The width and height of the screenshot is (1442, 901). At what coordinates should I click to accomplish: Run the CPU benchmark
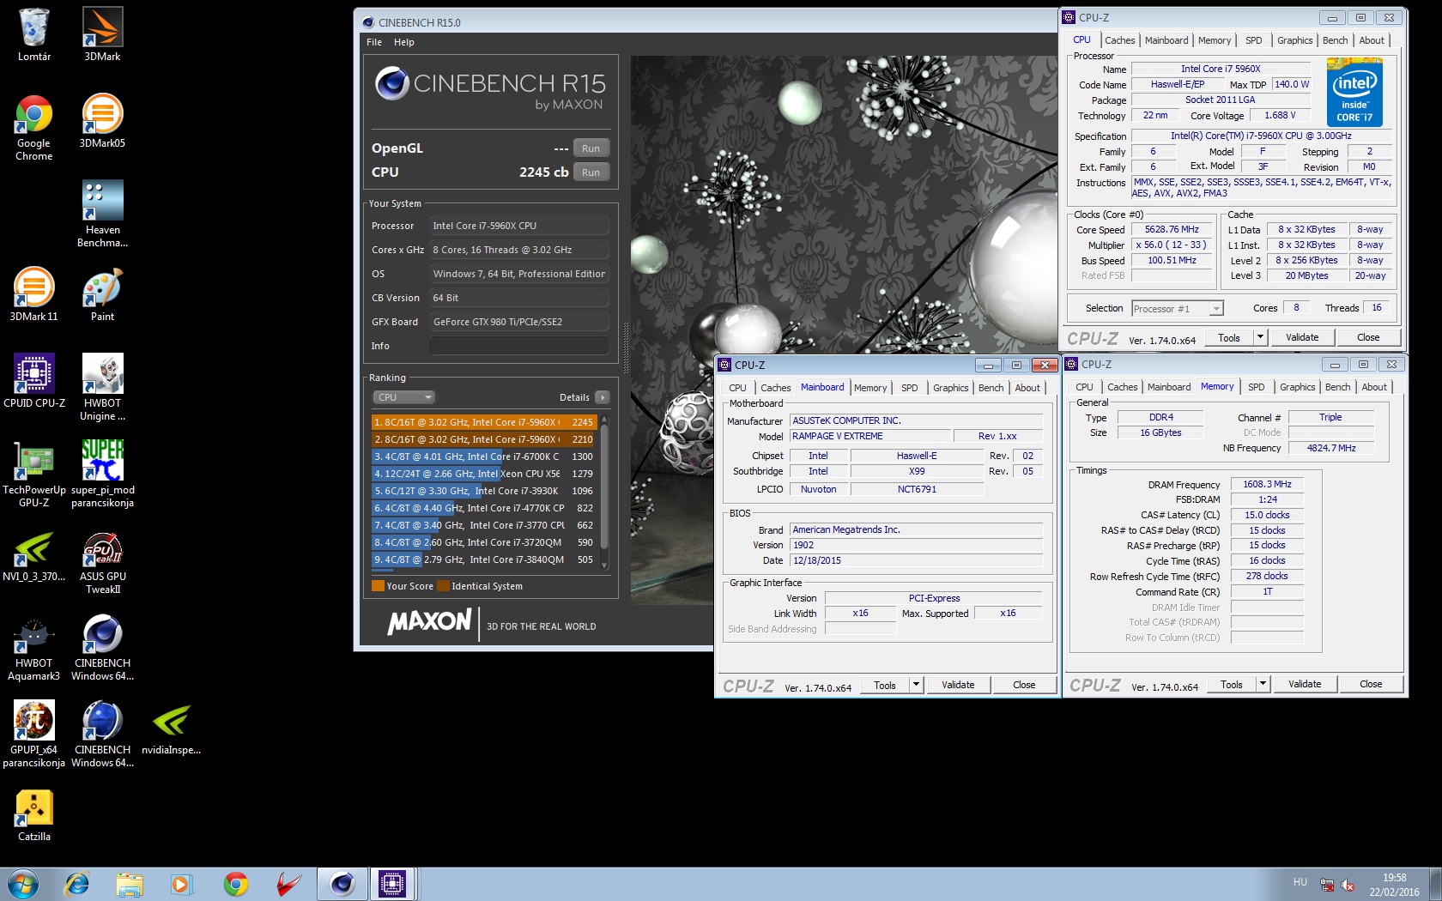pyautogui.click(x=591, y=172)
